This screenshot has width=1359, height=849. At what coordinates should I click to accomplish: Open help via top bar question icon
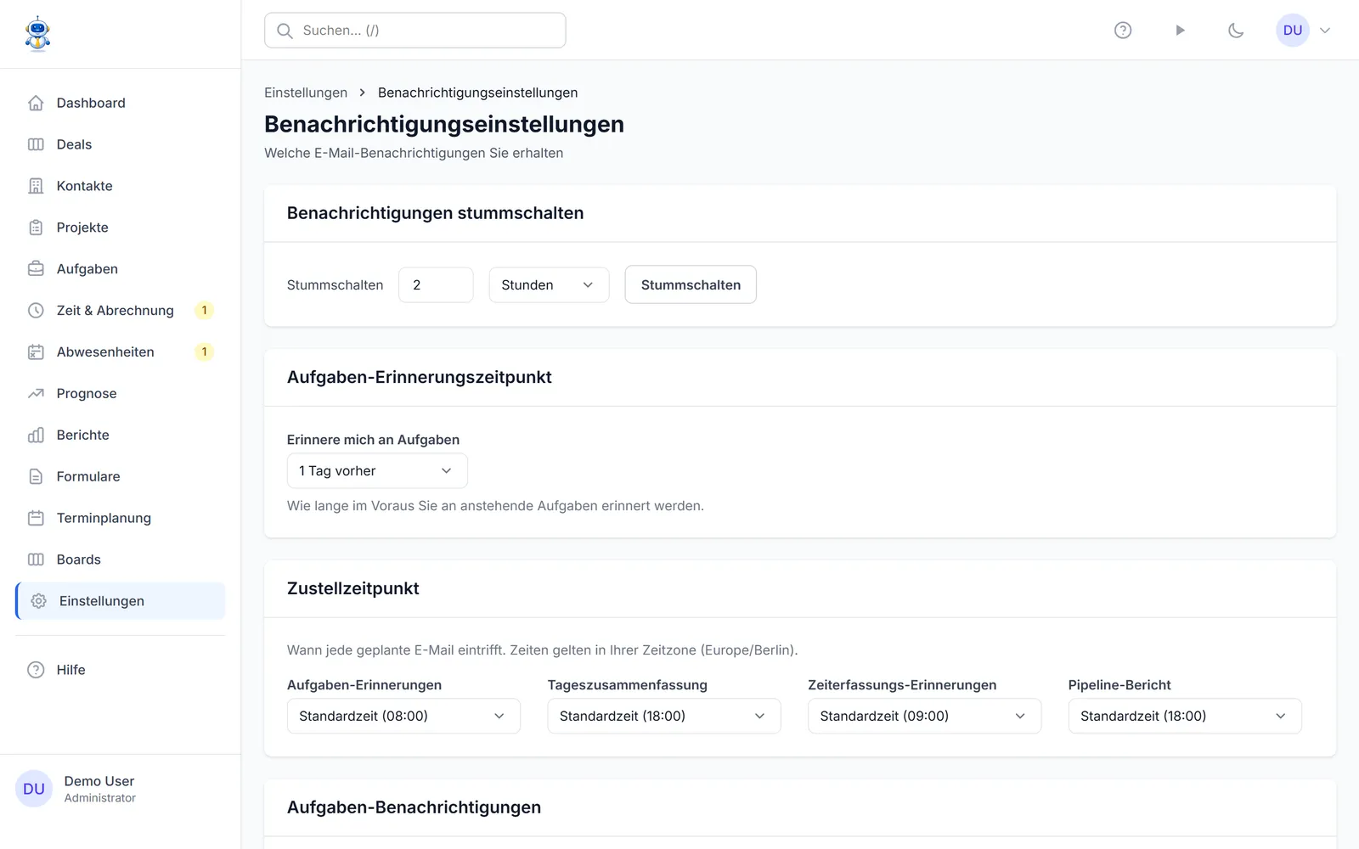pos(1123,31)
